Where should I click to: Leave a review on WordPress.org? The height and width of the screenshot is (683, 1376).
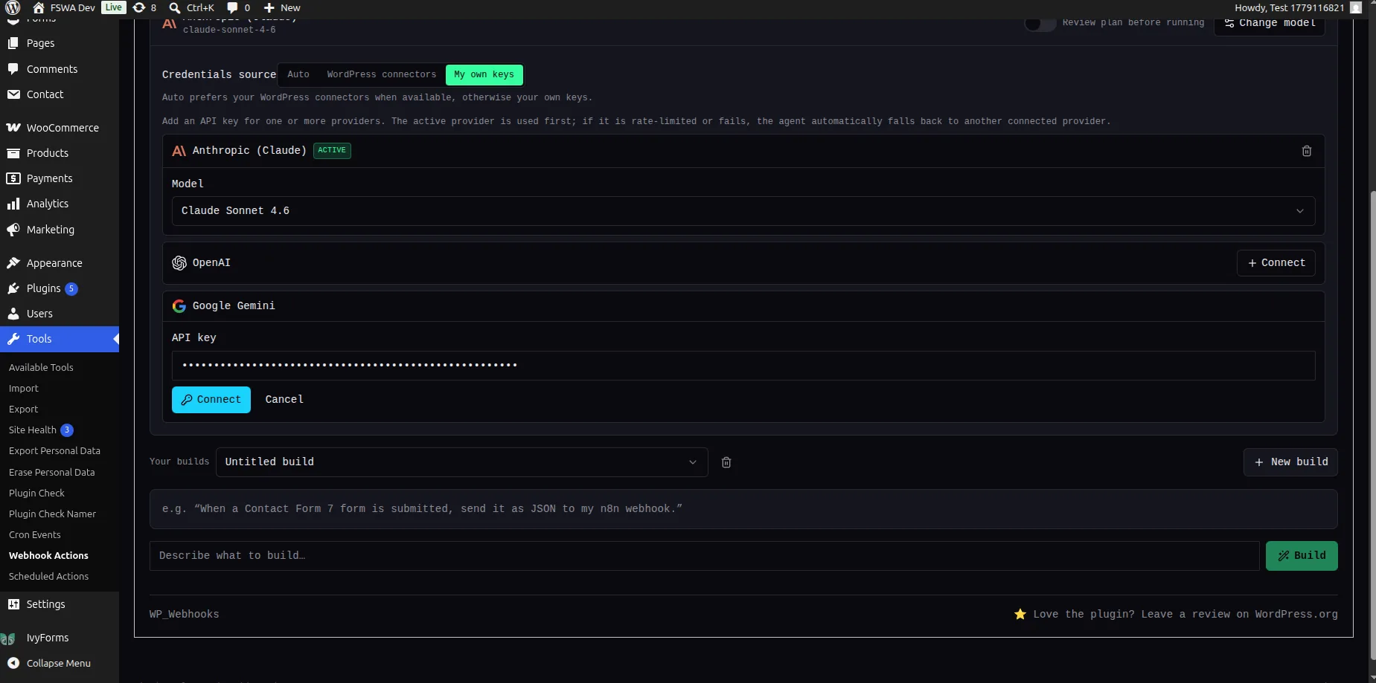(x=1185, y=615)
